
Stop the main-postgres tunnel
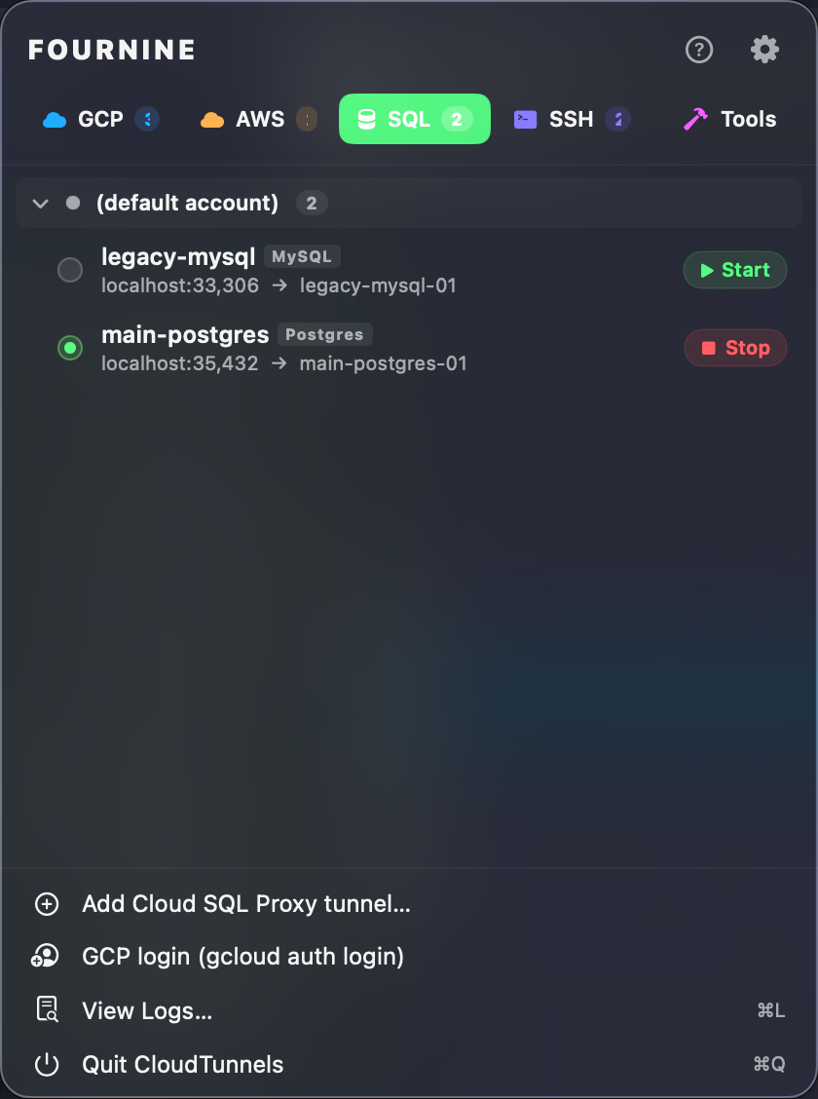click(x=735, y=348)
